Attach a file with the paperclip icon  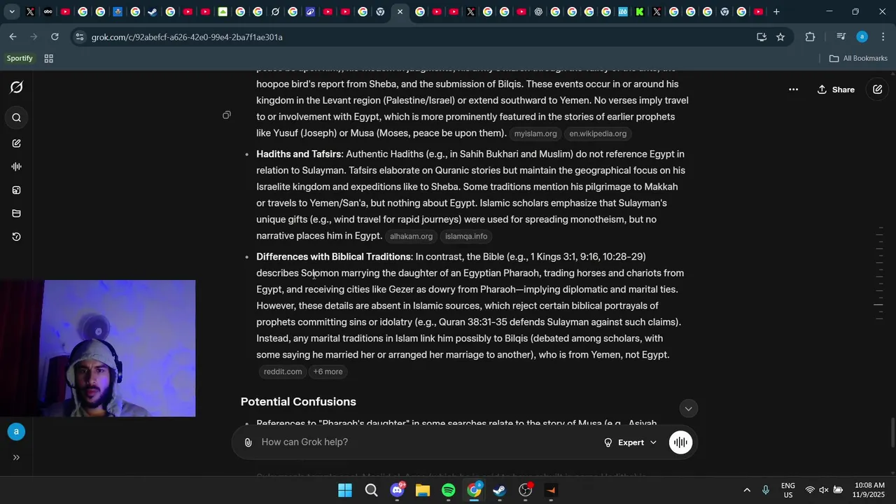coord(248,442)
